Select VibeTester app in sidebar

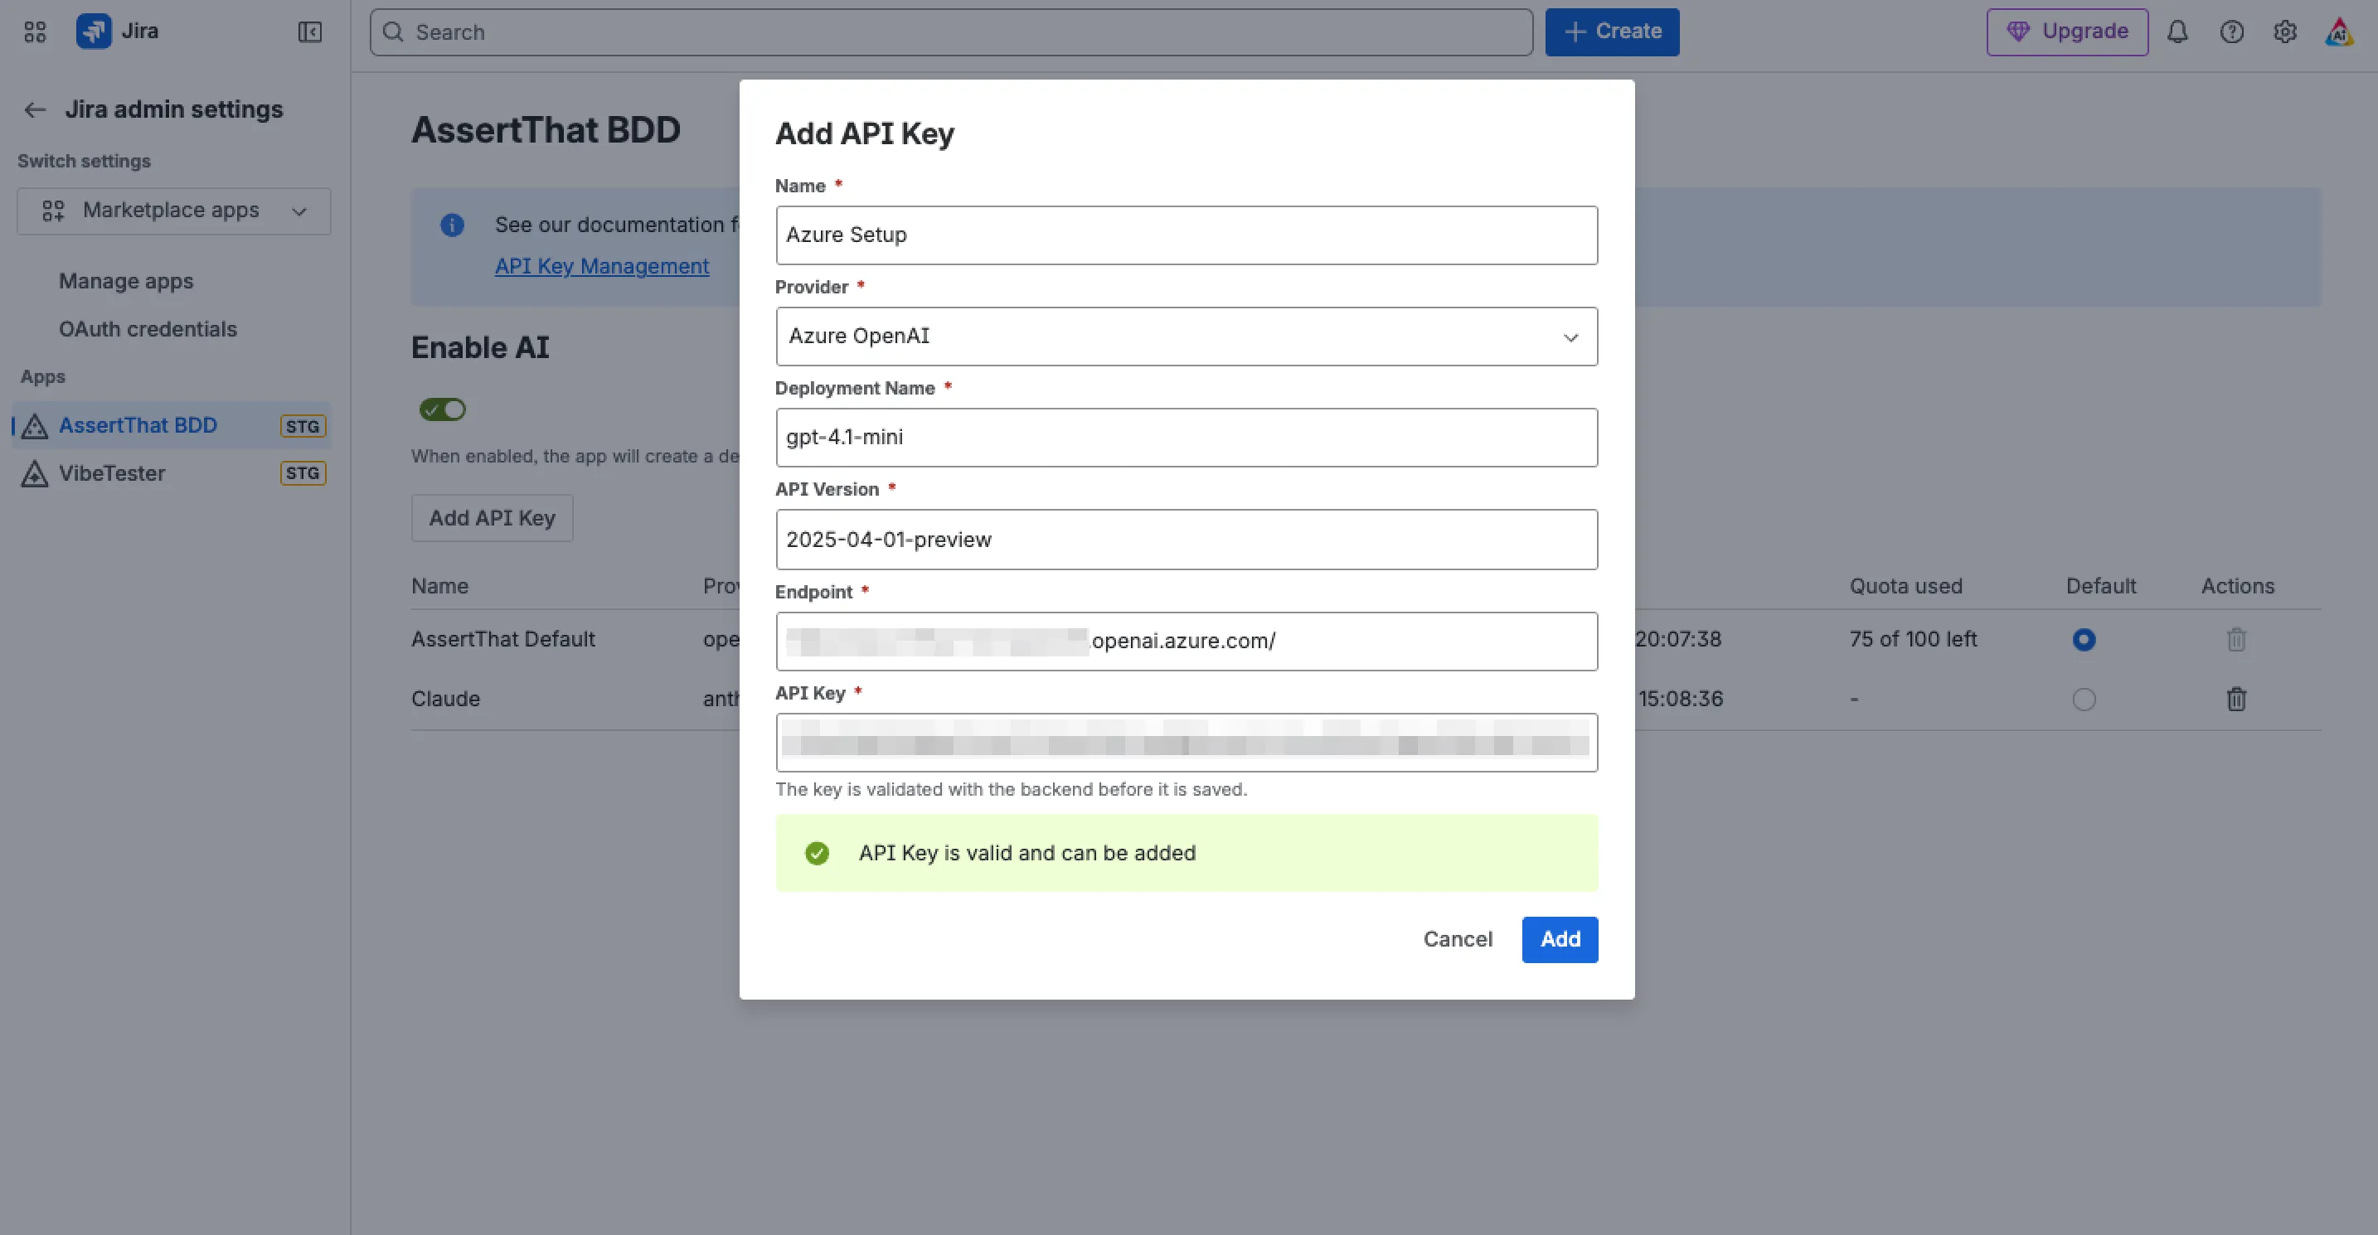pos(172,473)
